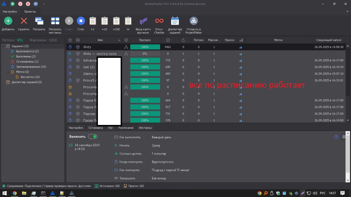Open Диспетчер заданий calendar icon
Viewport: 351px width, 197px height.
click(x=175, y=21)
